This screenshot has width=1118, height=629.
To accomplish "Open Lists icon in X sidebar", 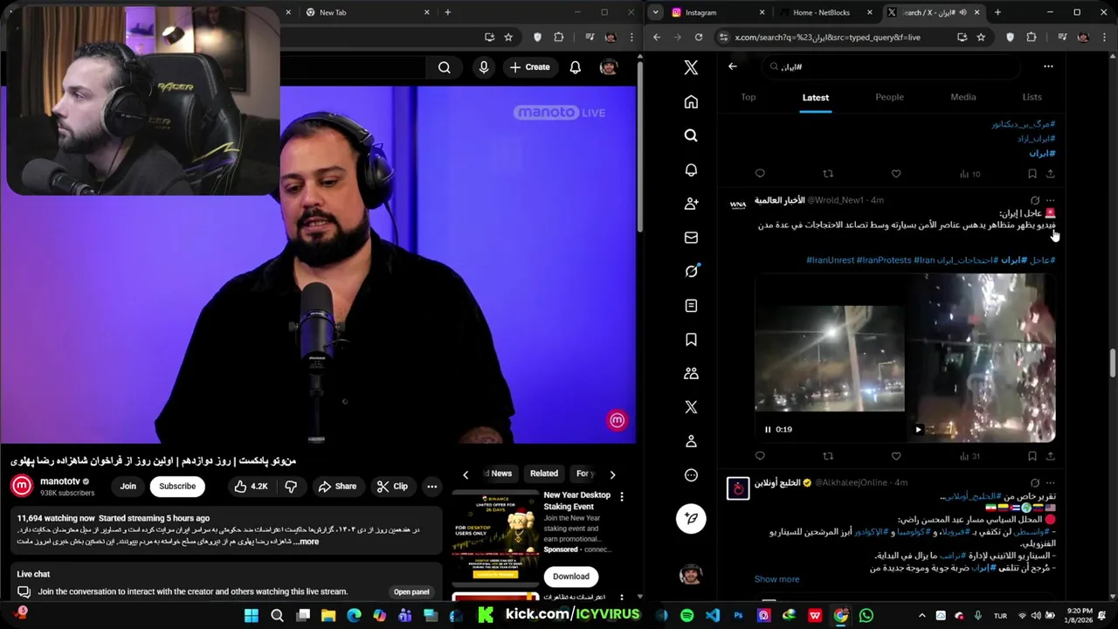I will click(x=691, y=306).
